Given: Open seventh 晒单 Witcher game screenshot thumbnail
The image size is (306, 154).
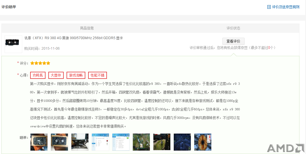Looking at the screenshot, I should [x=162, y=142].
